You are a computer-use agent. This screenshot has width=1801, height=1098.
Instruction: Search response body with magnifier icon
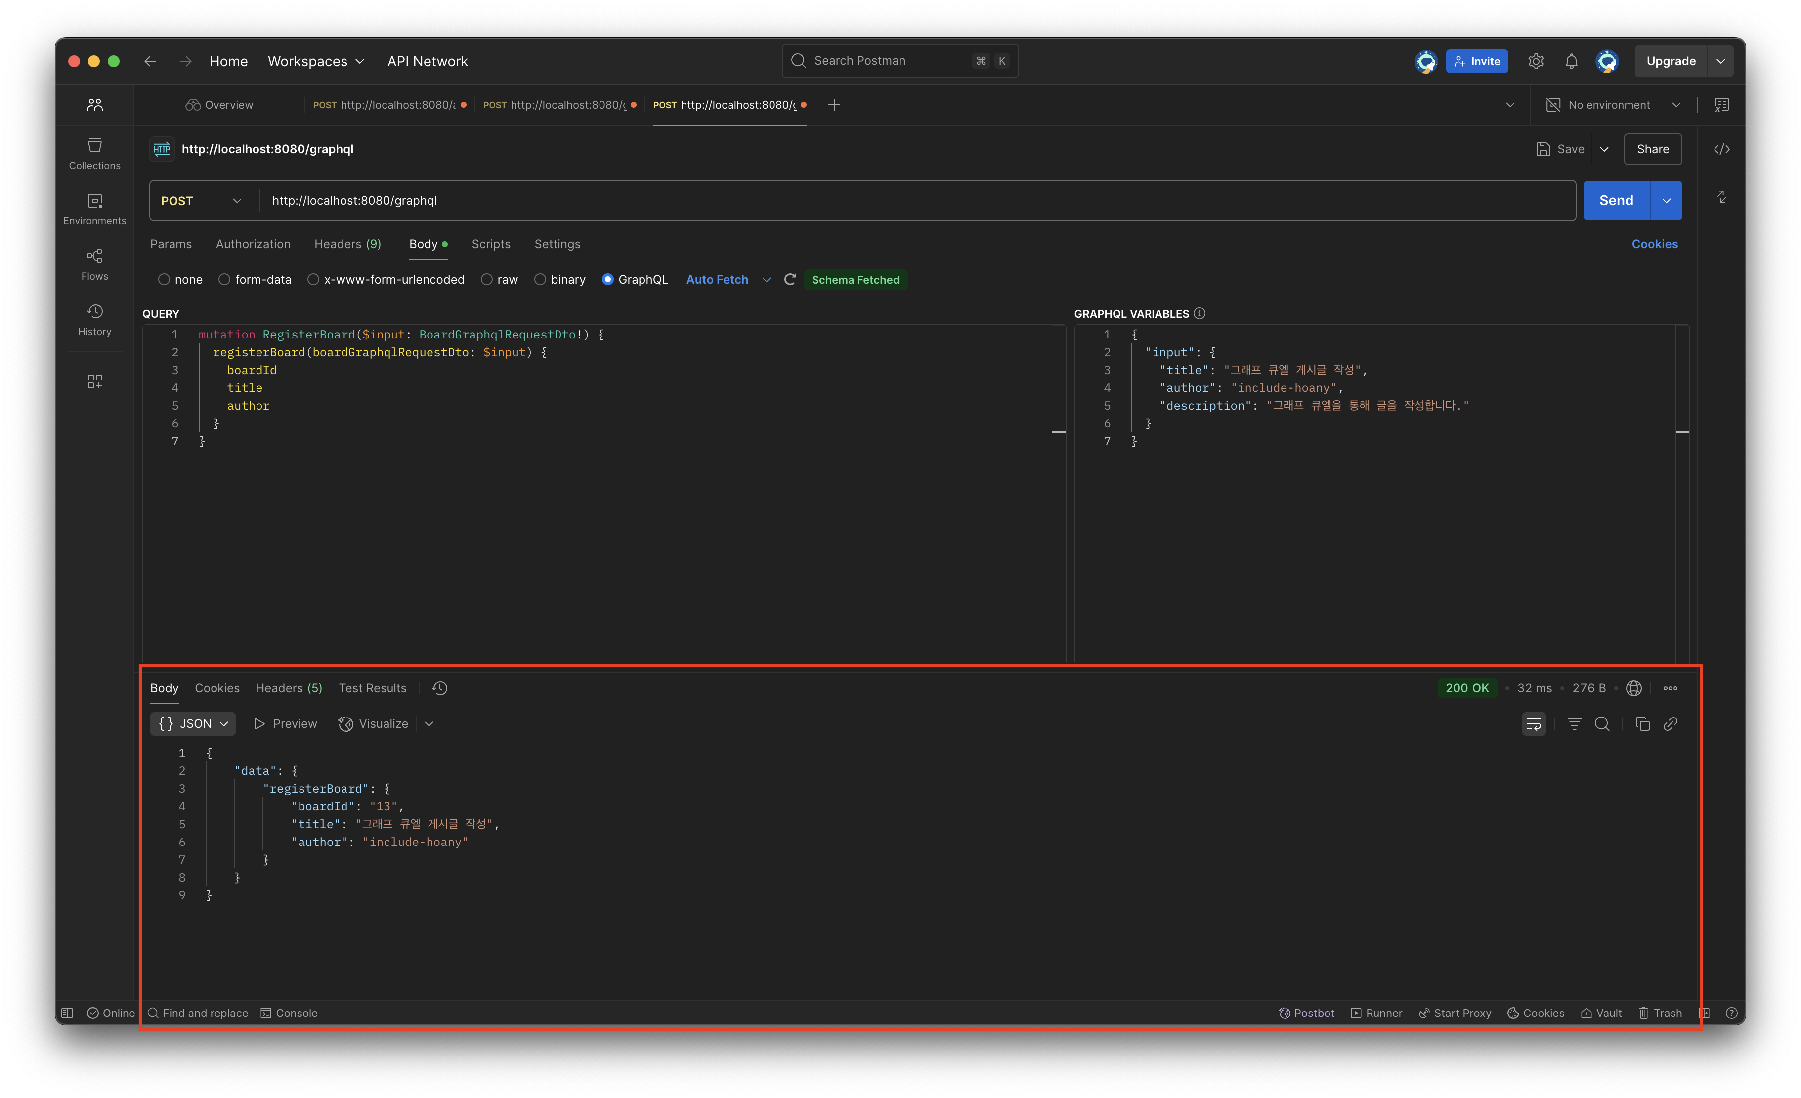pos(1602,724)
